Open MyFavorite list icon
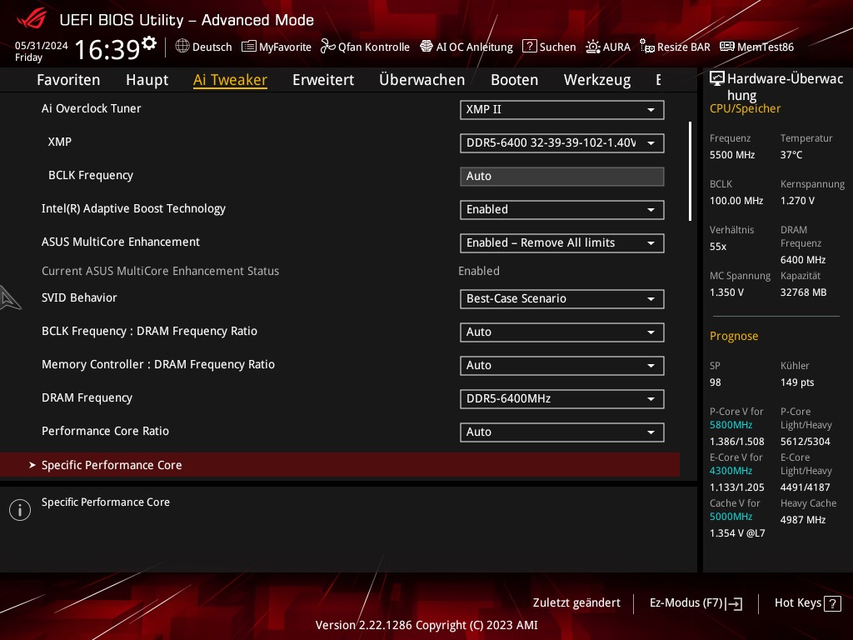Viewport: 853px width, 640px height. click(x=248, y=47)
